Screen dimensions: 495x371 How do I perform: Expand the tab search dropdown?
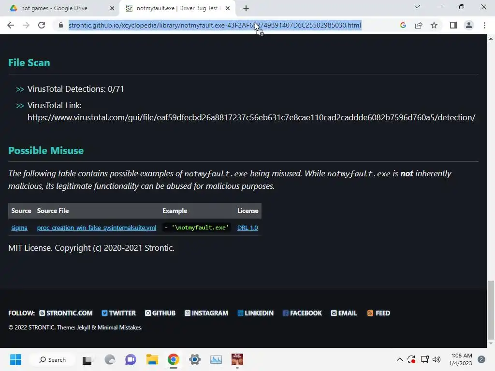coord(417,7)
